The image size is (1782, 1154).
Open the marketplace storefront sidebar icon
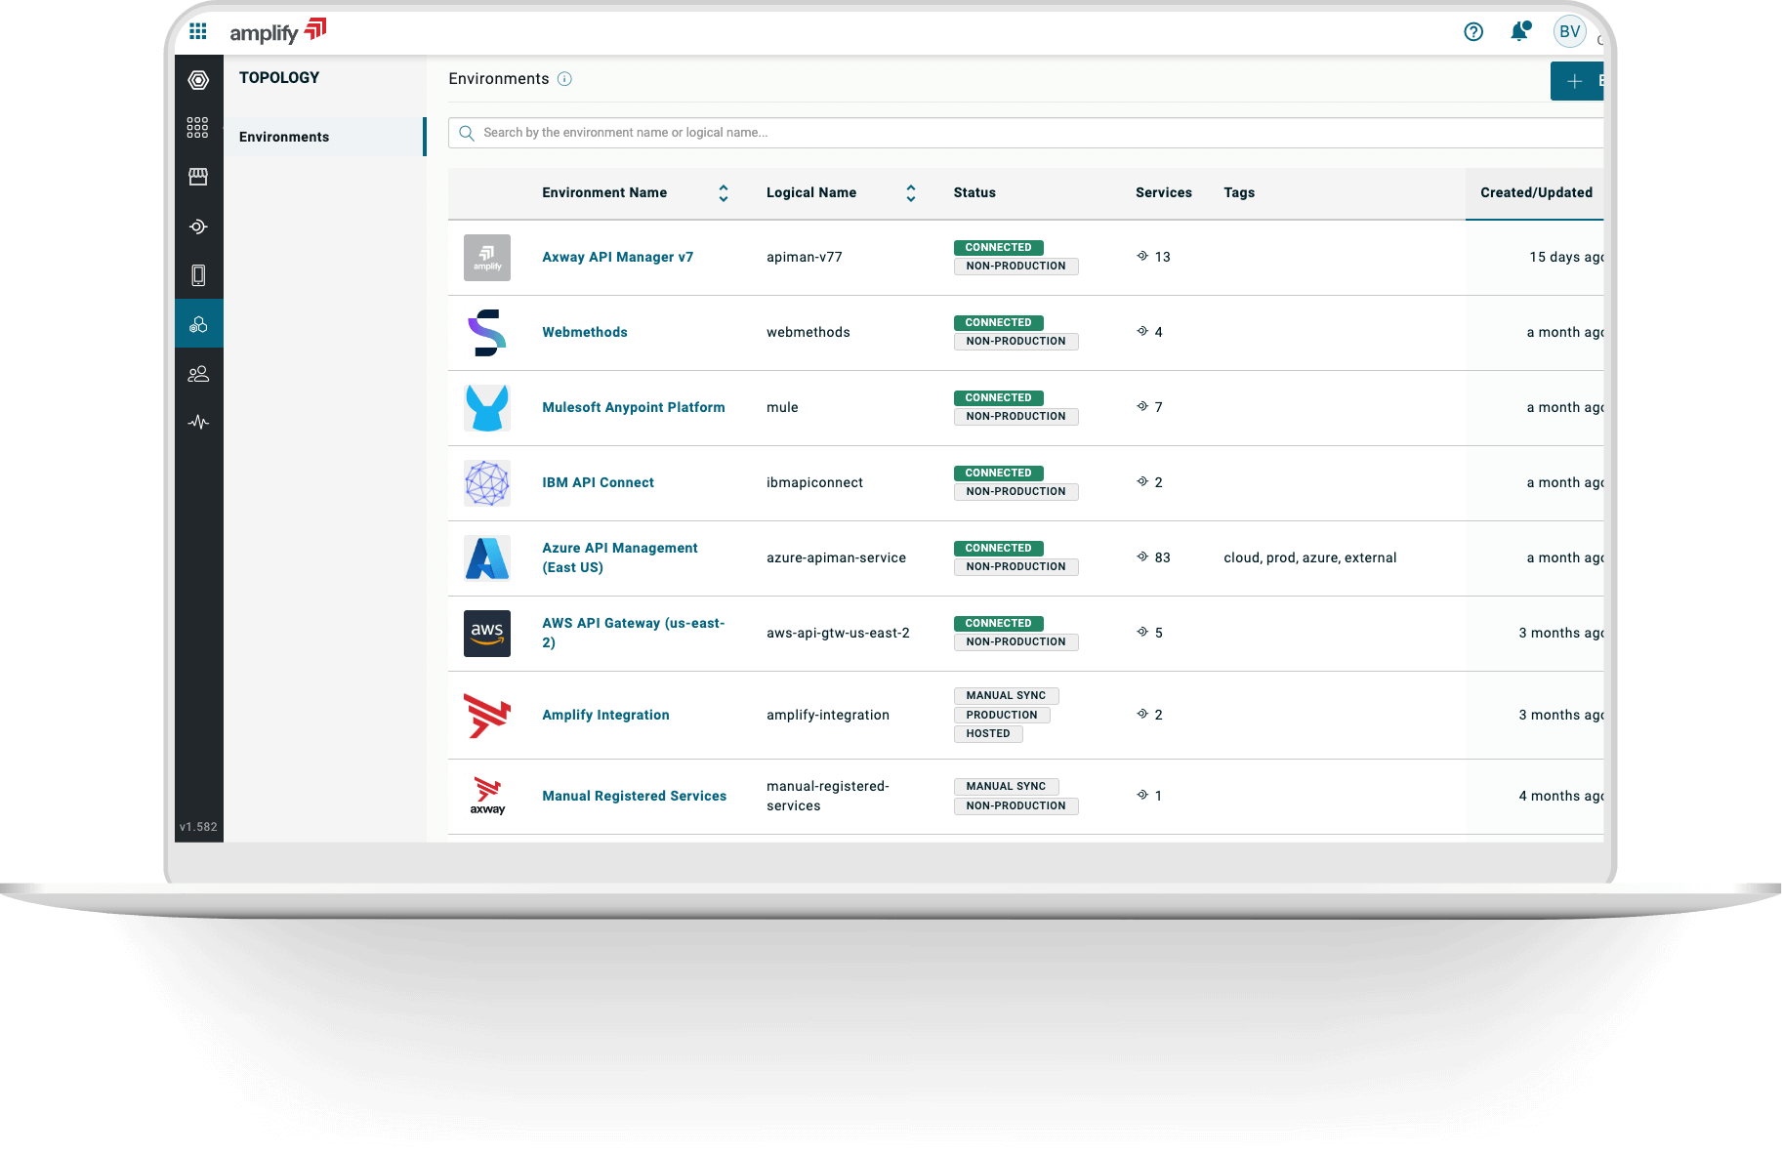click(198, 177)
